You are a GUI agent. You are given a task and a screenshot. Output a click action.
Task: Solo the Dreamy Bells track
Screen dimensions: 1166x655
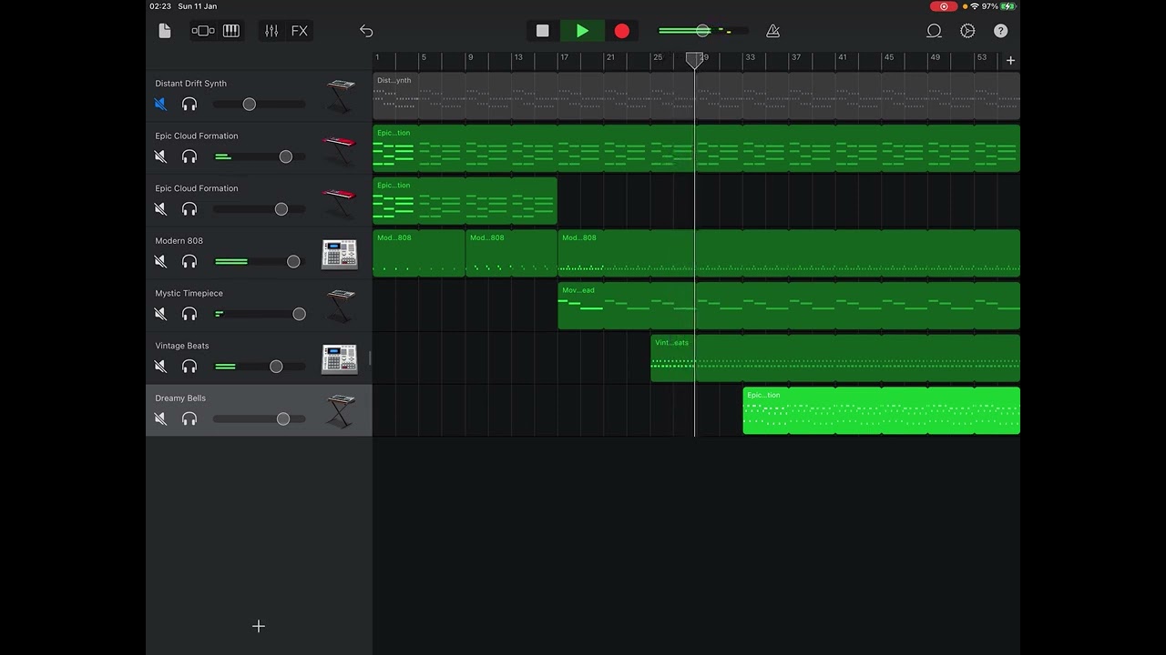coord(189,419)
